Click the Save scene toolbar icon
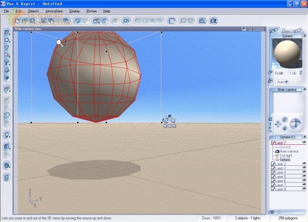Viewport: 308px width, 222px height. tap(32, 21)
